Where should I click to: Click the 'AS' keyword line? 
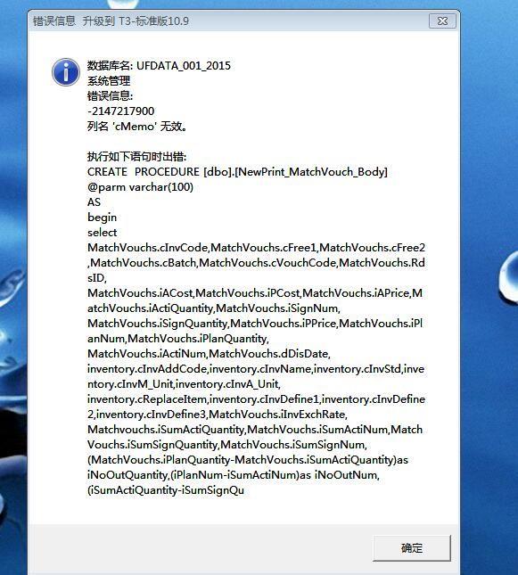click(94, 202)
